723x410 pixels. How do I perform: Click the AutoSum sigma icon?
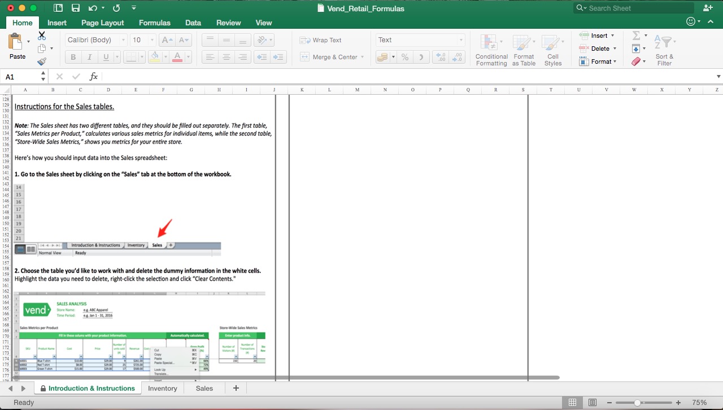(x=637, y=35)
